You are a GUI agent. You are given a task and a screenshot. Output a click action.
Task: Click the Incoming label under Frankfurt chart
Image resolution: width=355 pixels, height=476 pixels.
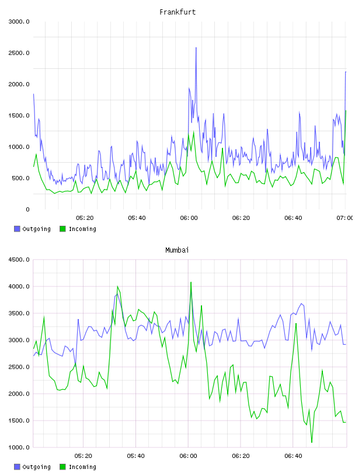82,229
